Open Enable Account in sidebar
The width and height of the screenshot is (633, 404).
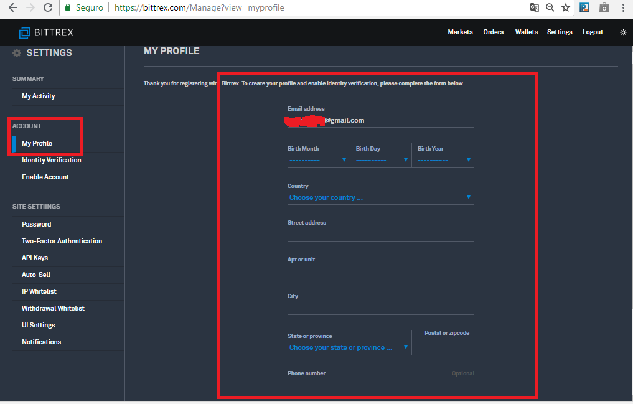[45, 177]
